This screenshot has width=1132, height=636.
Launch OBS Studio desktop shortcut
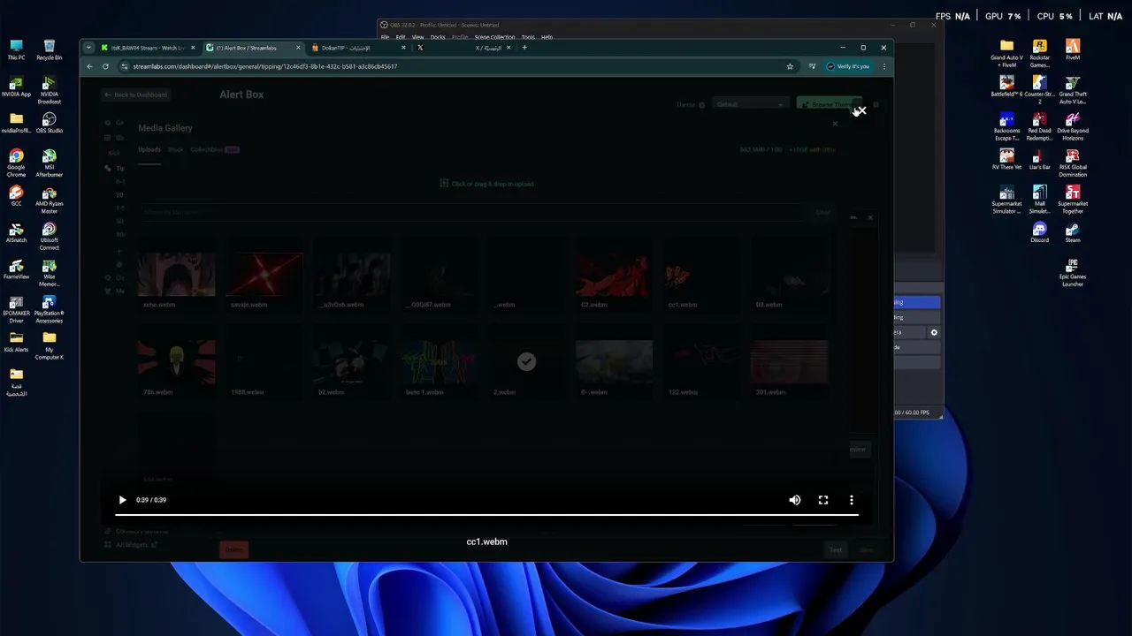(x=50, y=123)
